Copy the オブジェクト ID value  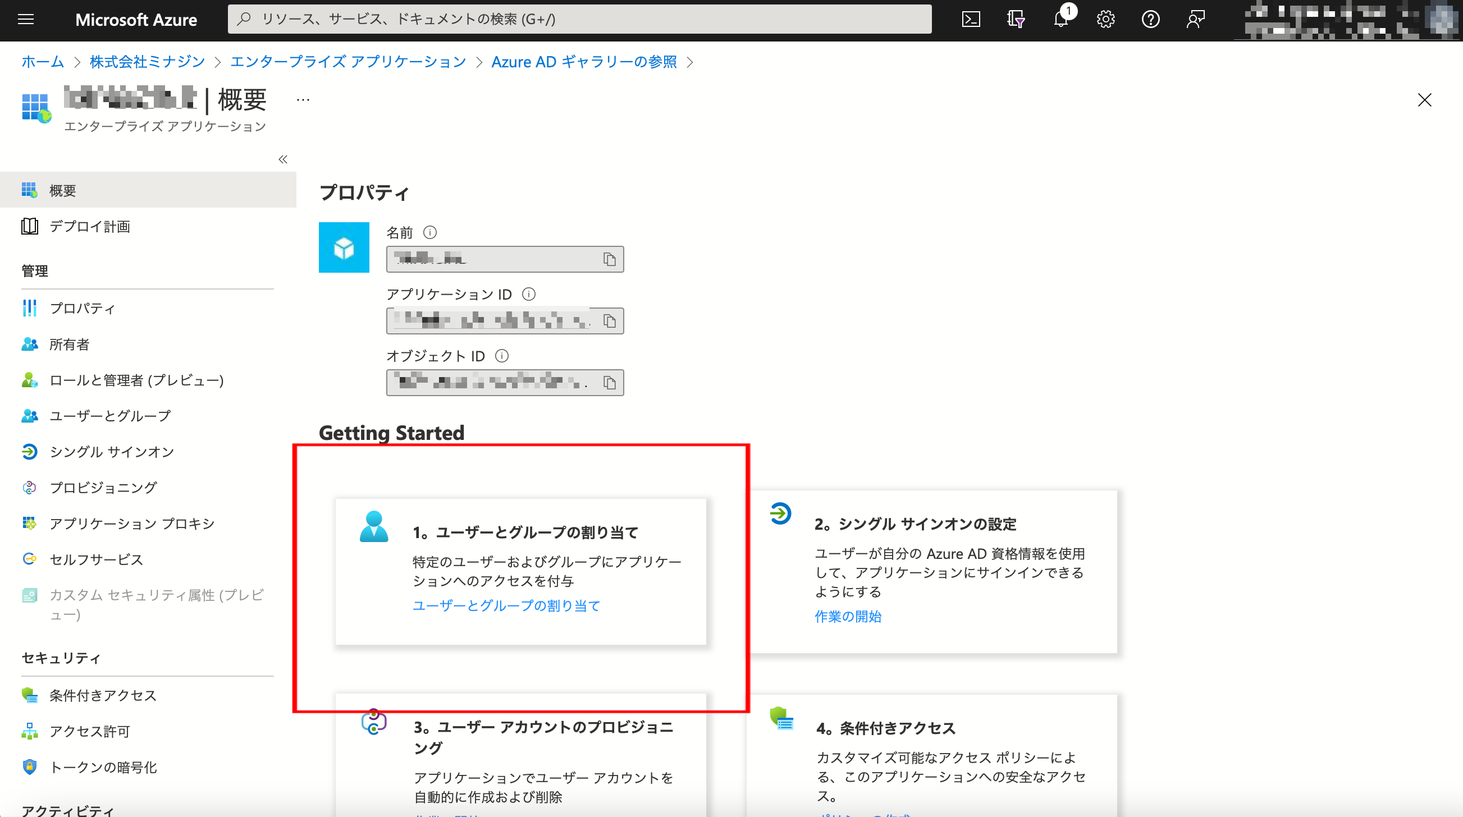tap(609, 383)
